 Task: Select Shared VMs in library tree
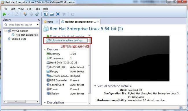click(x=19, y=39)
